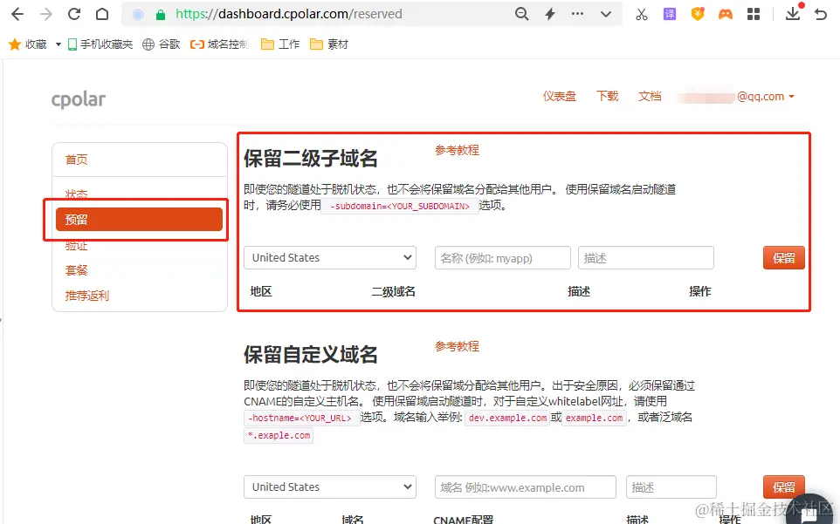Viewport: 840px width, 524px height.
Task: Reload the page with the refresh icon
Action: 74,14
